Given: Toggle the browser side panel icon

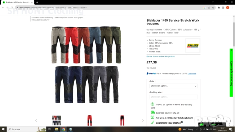Looking at the screenshot, I should (223, 8).
